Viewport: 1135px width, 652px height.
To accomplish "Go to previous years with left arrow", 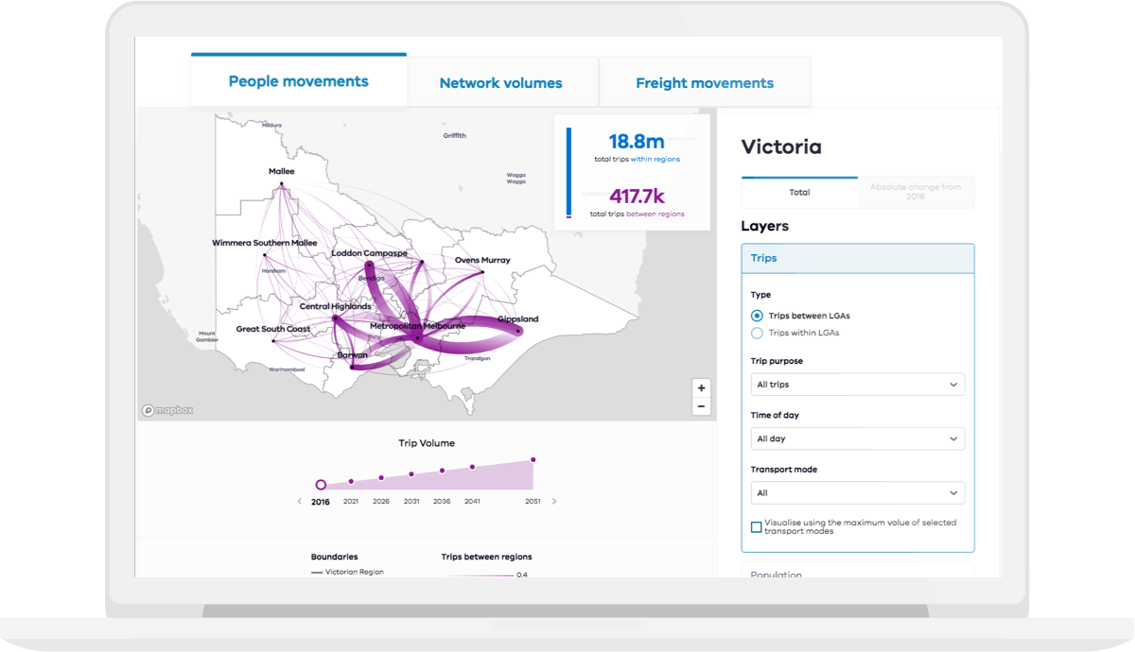I will [300, 502].
